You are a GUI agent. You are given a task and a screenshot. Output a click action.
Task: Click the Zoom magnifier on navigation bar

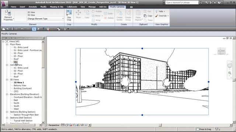(x=229, y=73)
